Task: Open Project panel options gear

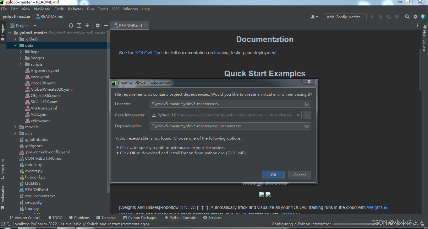Action: point(98,25)
